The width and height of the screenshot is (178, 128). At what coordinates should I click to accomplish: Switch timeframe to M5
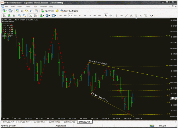[x=66, y=16]
